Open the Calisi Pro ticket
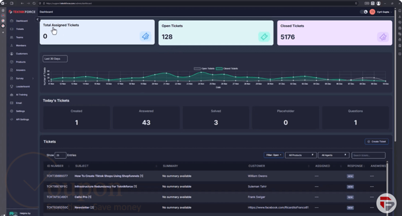402x216 pixels. pos(83,197)
